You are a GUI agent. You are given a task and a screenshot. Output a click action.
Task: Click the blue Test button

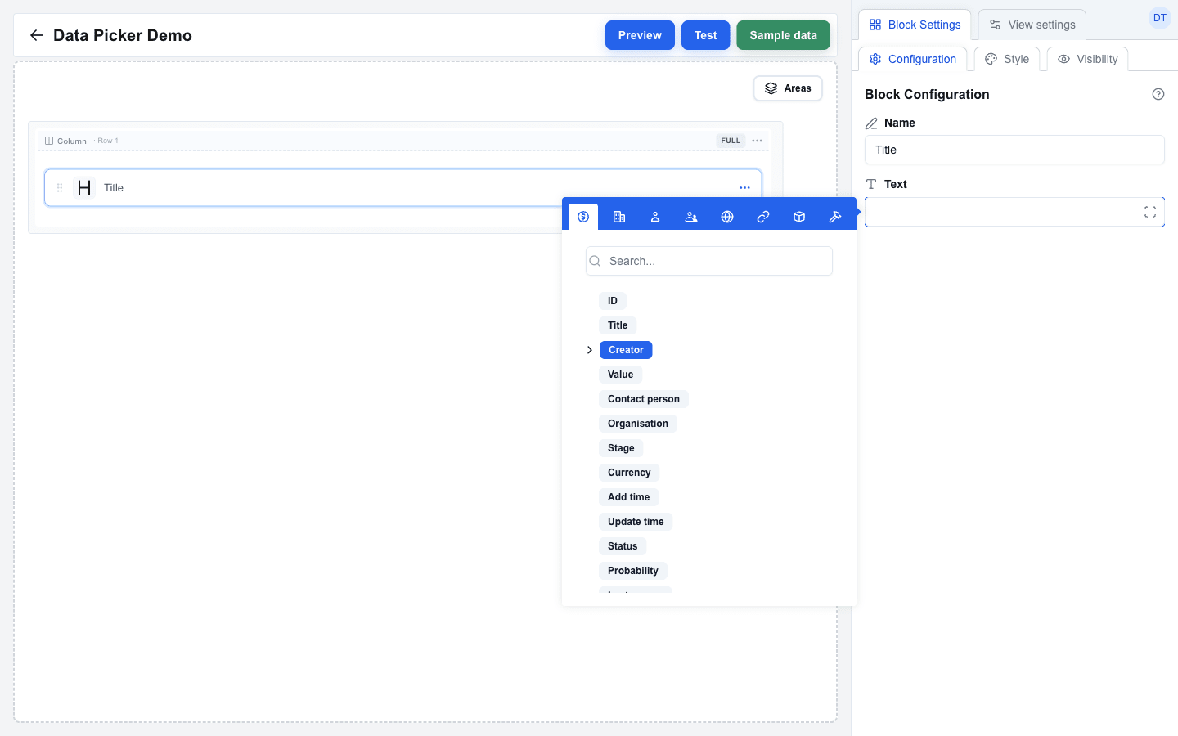706,35
